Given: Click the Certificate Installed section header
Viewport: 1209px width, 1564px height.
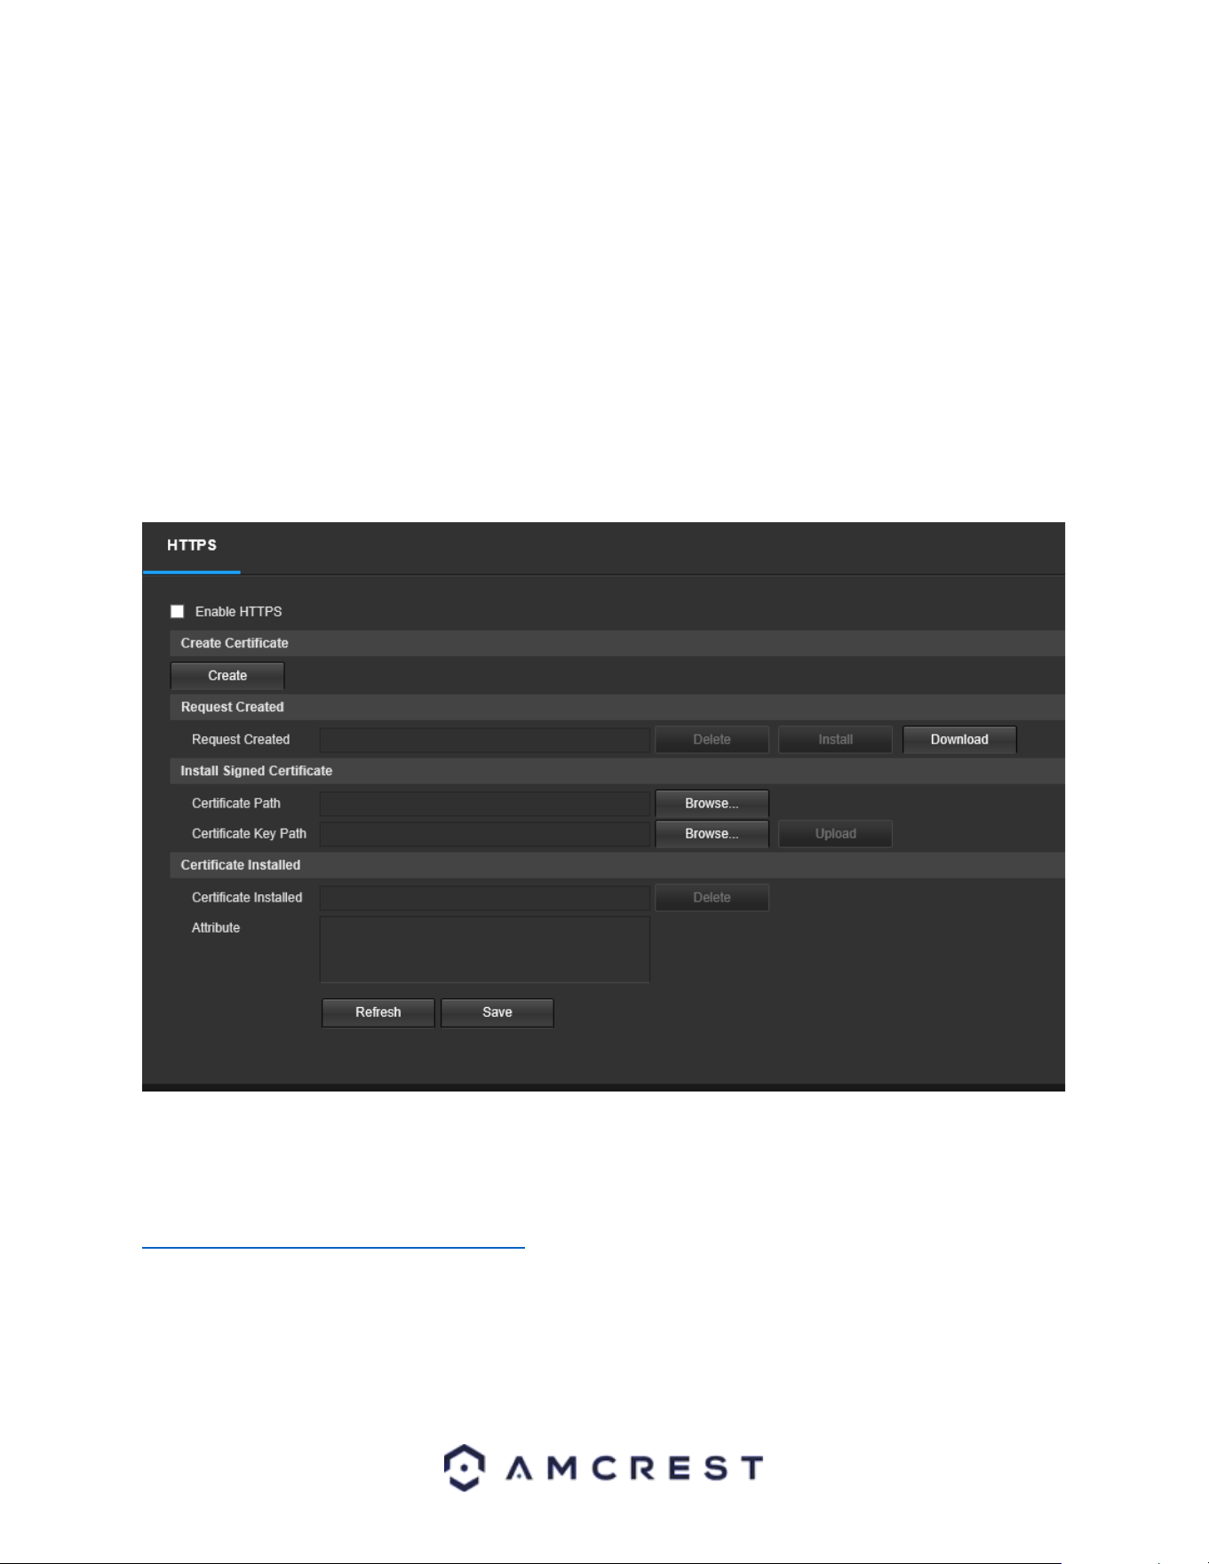Looking at the screenshot, I should pyautogui.click(x=617, y=865).
